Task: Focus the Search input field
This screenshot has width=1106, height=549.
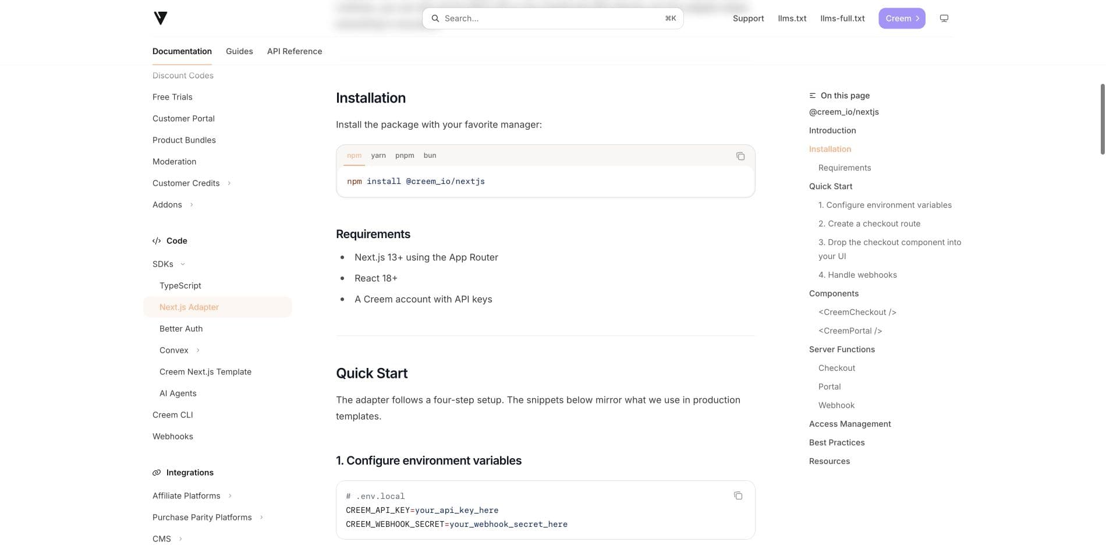Action: click(552, 19)
